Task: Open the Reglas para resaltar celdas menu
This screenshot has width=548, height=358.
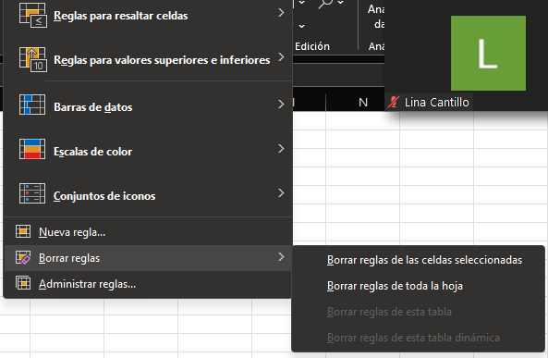Action: point(148,16)
